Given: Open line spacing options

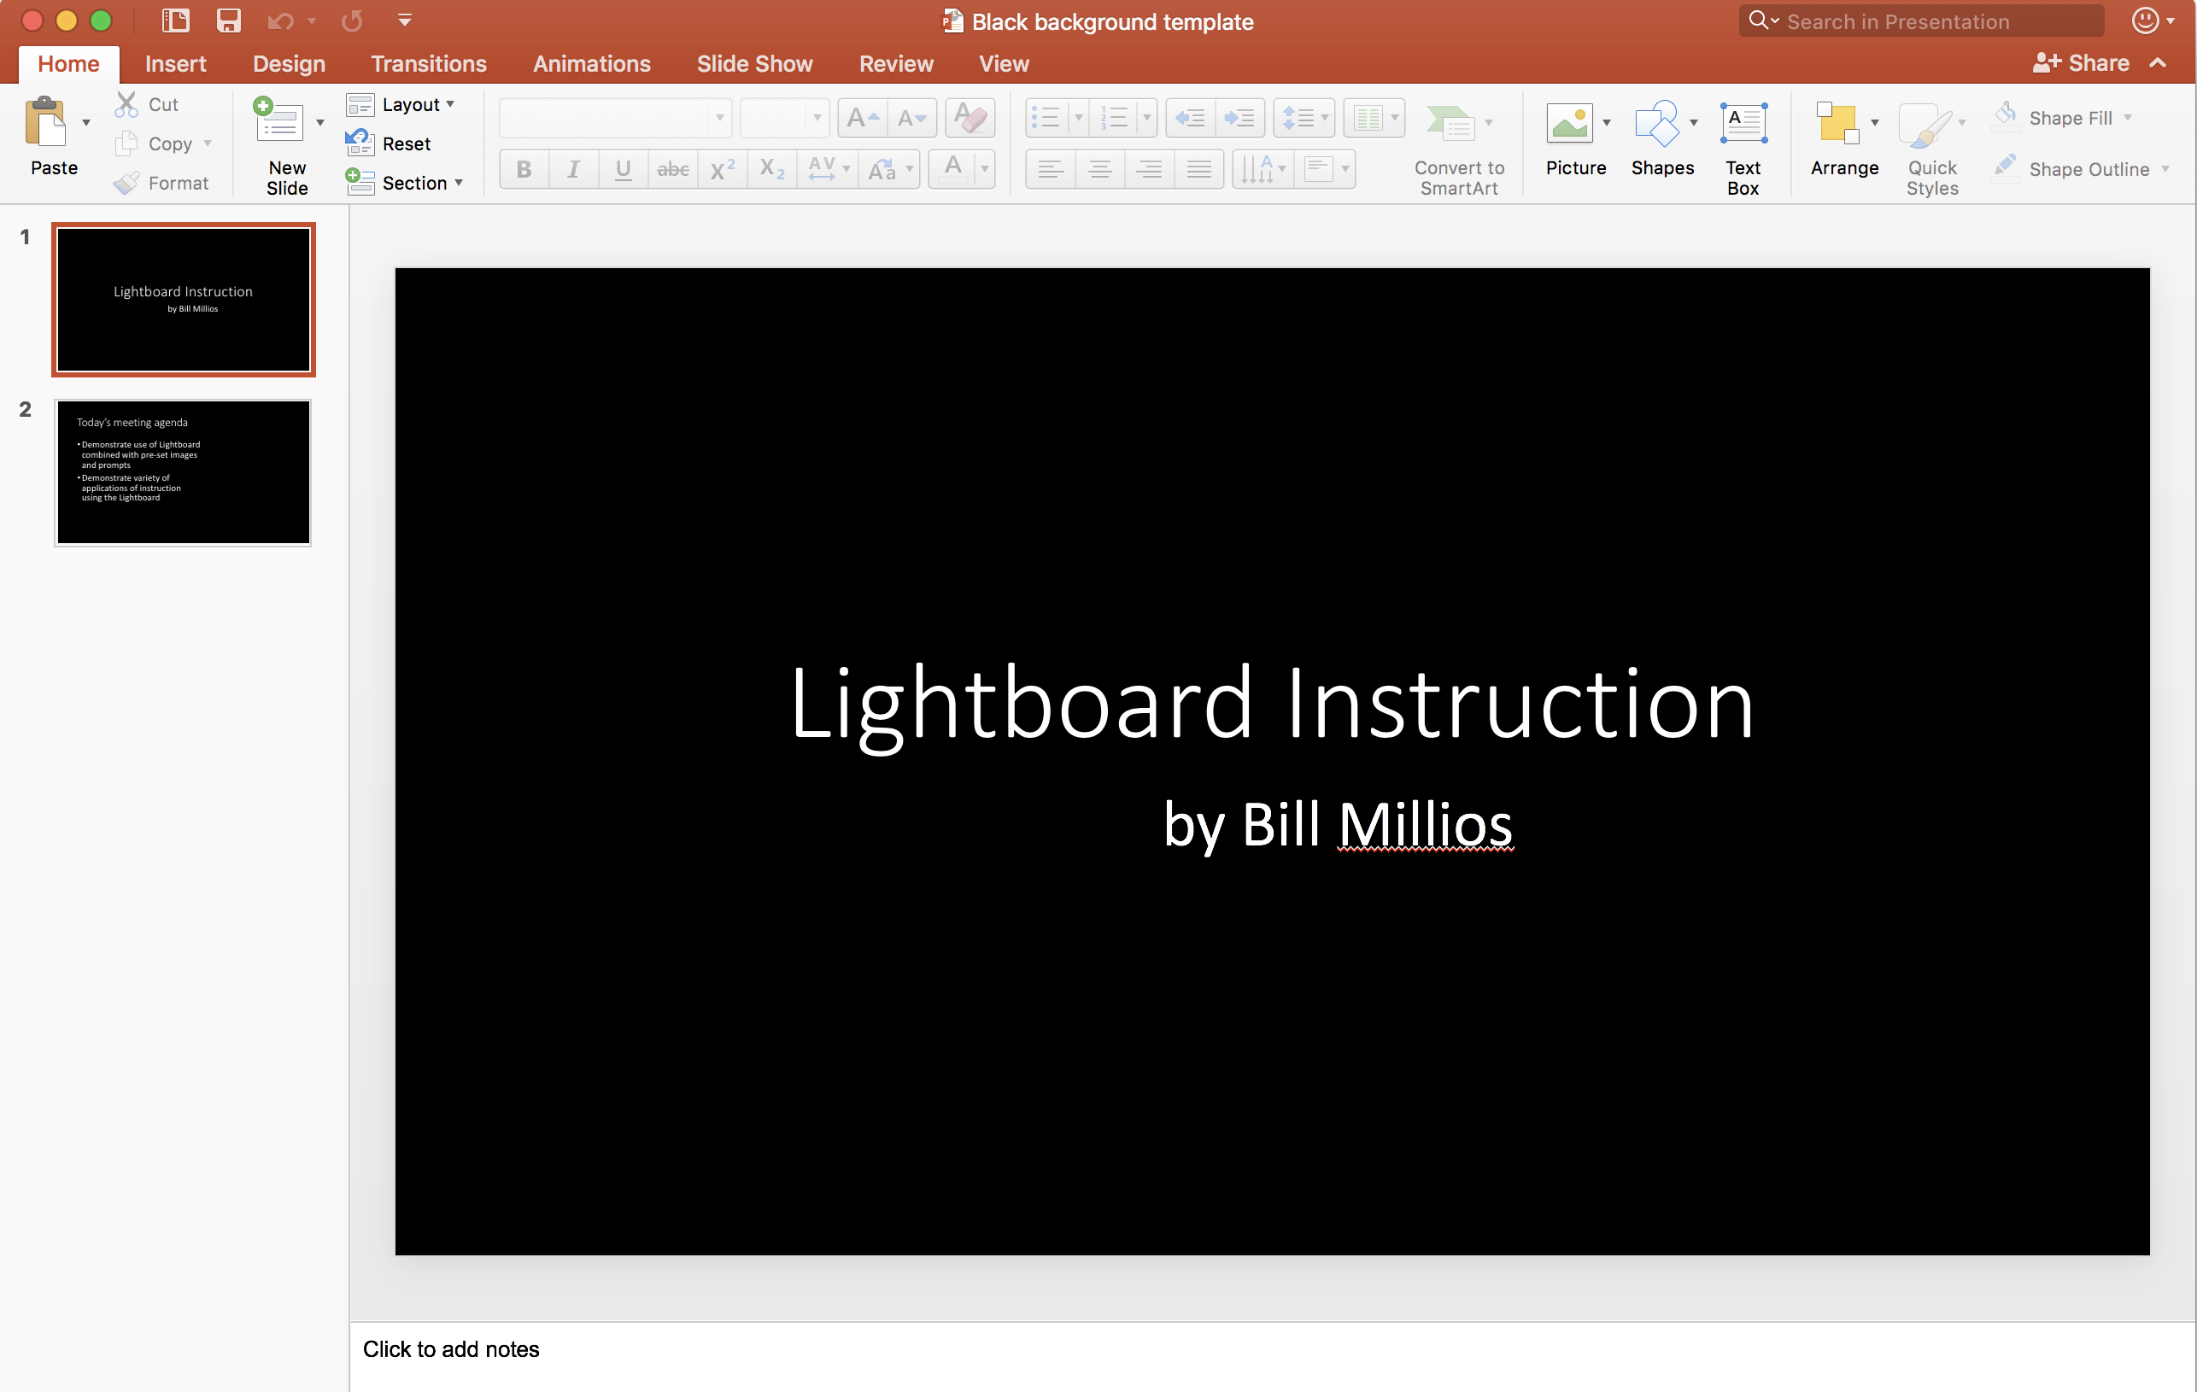Looking at the screenshot, I should pyautogui.click(x=1304, y=118).
